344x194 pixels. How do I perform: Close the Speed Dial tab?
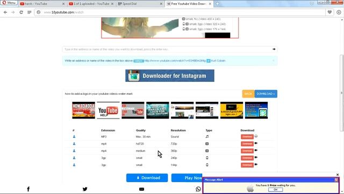pyautogui.click(x=161, y=4)
